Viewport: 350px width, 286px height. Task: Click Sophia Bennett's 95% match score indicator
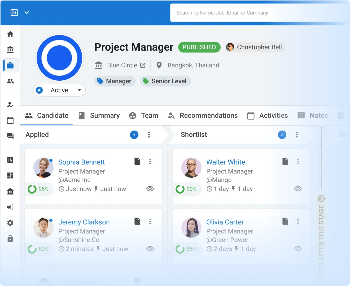click(38, 189)
